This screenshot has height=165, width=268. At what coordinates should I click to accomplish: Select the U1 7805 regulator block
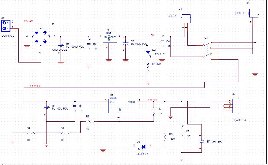point(110,38)
